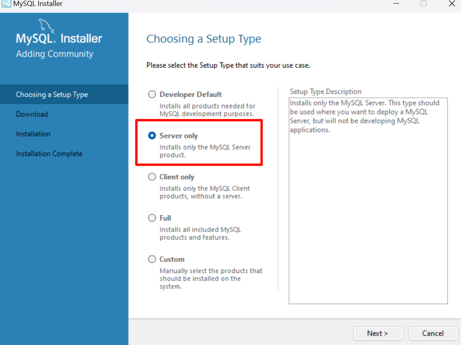Cancel the MySQL installation
The image size is (461, 345).
click(433, 333)
